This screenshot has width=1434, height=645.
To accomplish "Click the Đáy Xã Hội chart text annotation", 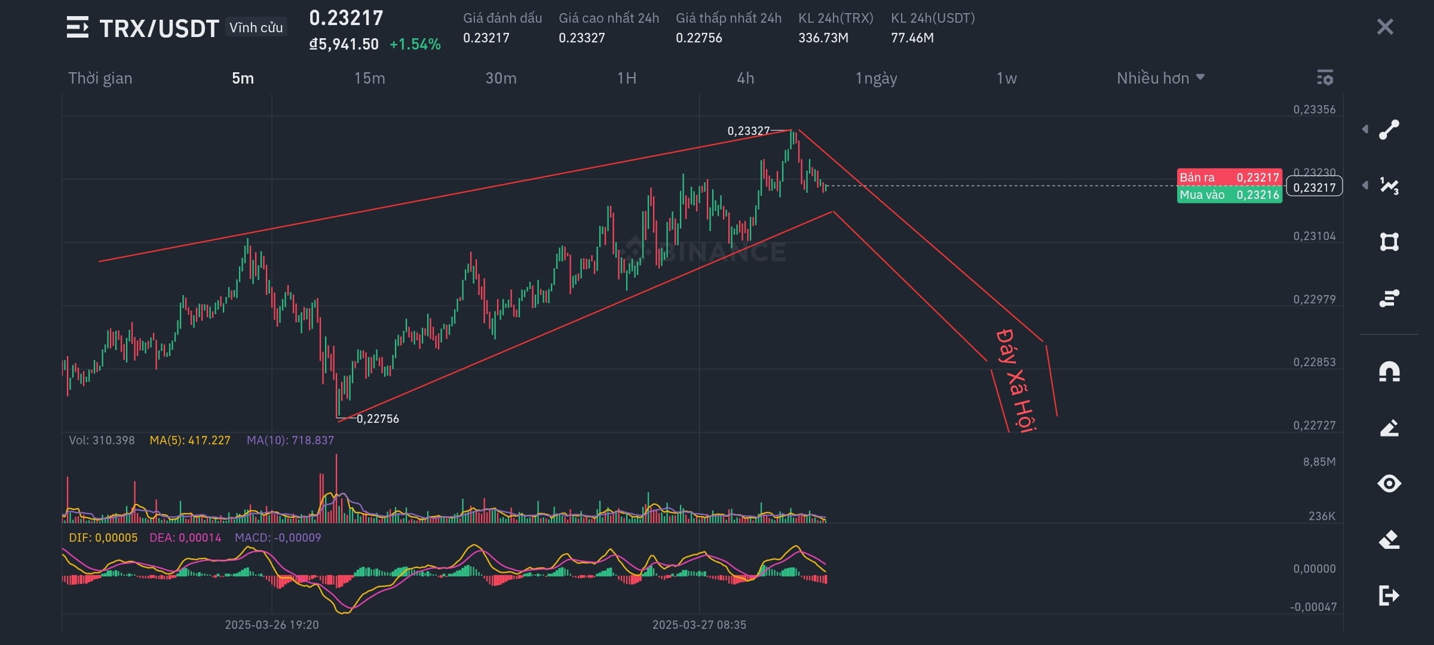I will (1016, 380).
